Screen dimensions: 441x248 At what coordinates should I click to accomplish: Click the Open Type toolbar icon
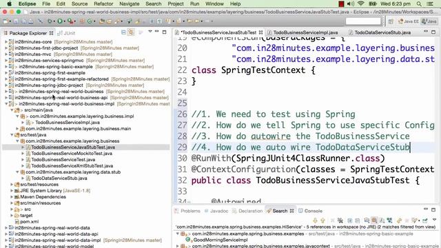101,21
